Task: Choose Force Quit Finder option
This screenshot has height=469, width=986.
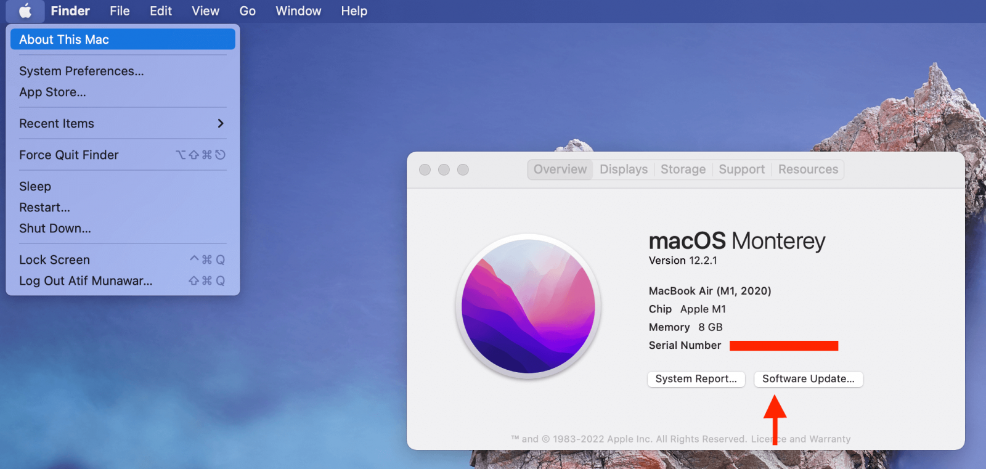Action: 69,155
